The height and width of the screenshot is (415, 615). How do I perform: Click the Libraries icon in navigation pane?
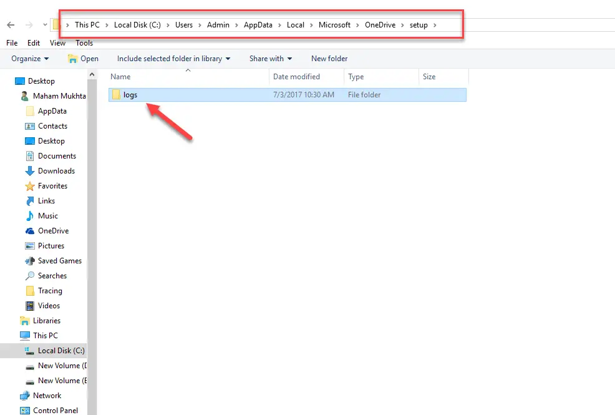(x=25, y=321)
